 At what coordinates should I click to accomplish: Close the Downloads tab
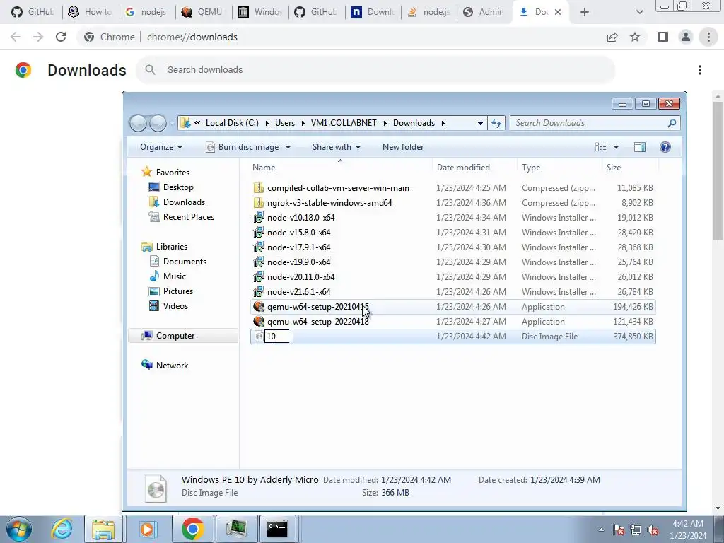[x=558, y=12]
